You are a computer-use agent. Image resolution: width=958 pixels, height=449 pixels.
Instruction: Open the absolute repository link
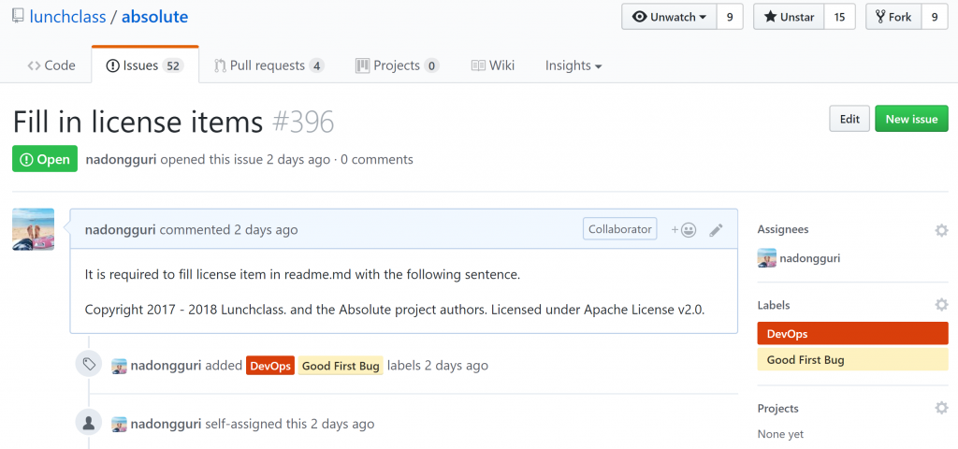pyautogui.click(x=154, y=17)
